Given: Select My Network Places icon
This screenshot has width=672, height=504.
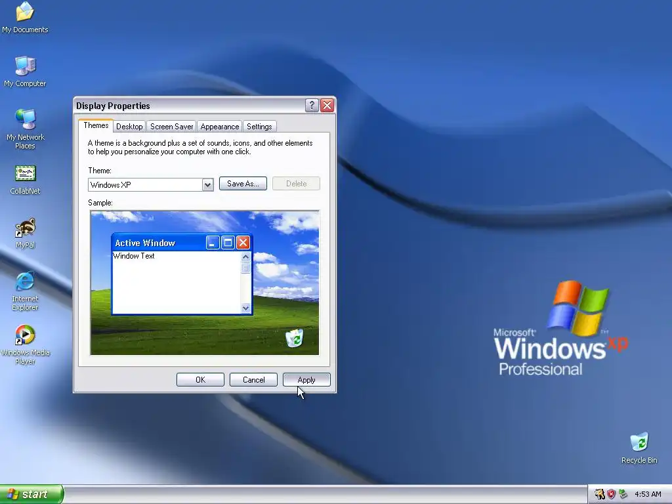Looking at the screenshot, I should click(26, 129).
